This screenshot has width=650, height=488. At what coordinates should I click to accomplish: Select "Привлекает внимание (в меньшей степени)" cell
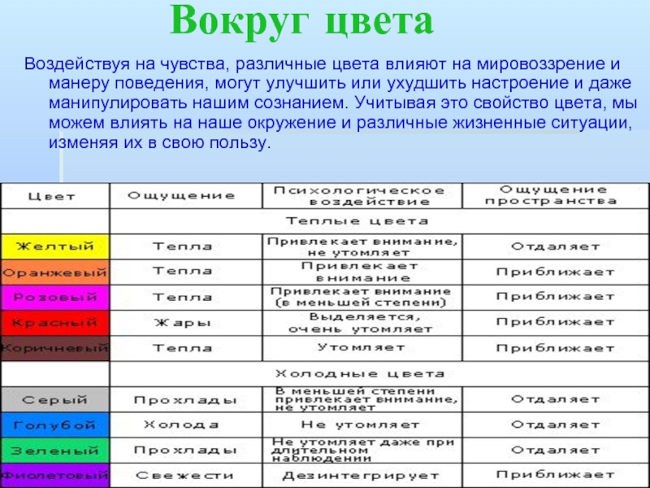361,297
